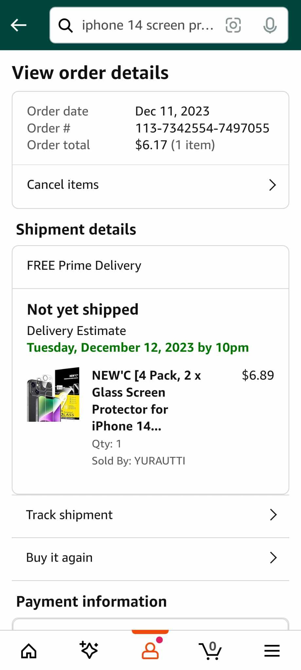Go to Home tab
The height and width of the screenshot is (670, 301).
point(29,650)
